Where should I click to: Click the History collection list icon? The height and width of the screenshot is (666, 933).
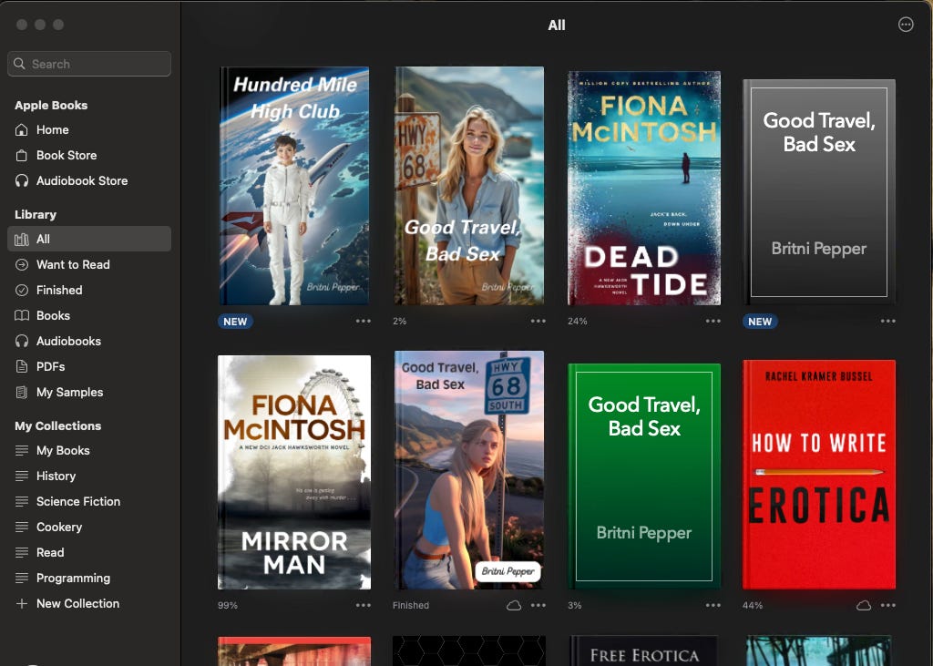point(22,476)
